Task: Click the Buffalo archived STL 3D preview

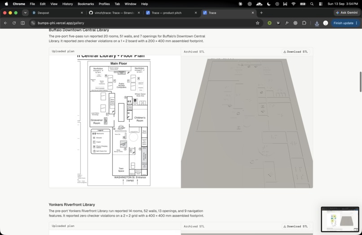Action: (x=247, y=122)
